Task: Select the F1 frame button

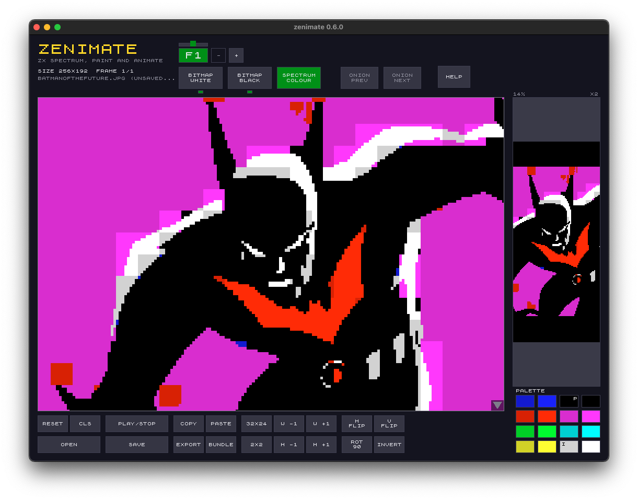Action: pyautogui.click(x=193, y=55)
